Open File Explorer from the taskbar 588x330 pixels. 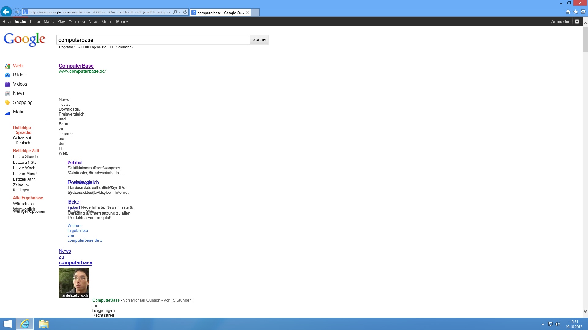pos(43,324)
